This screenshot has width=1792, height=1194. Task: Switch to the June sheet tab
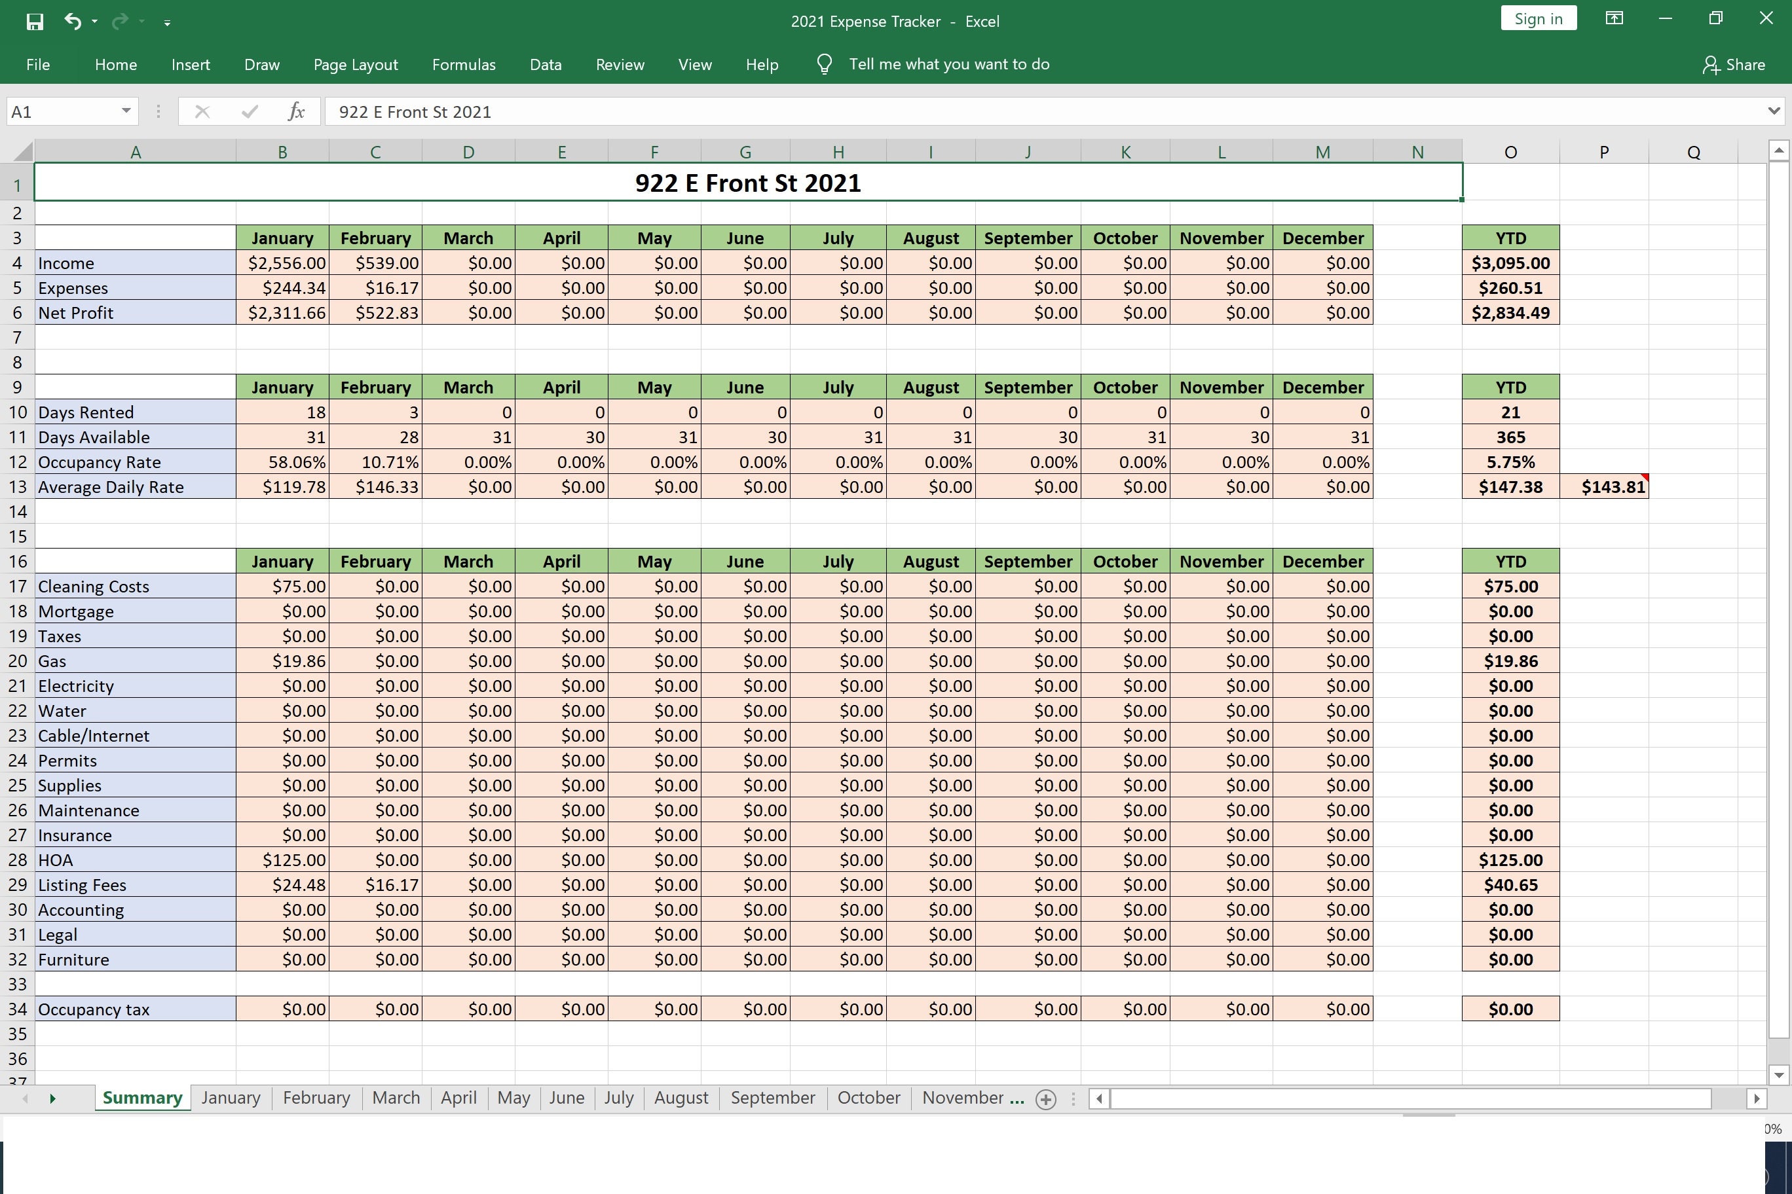[567, 1097]
